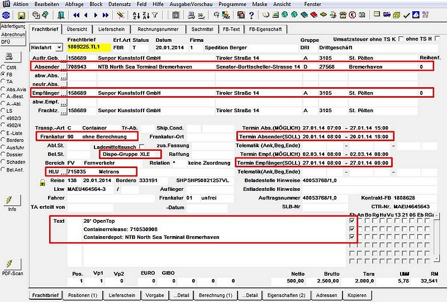Open the Hinfahrt dropdown

(x=59, y=47)
